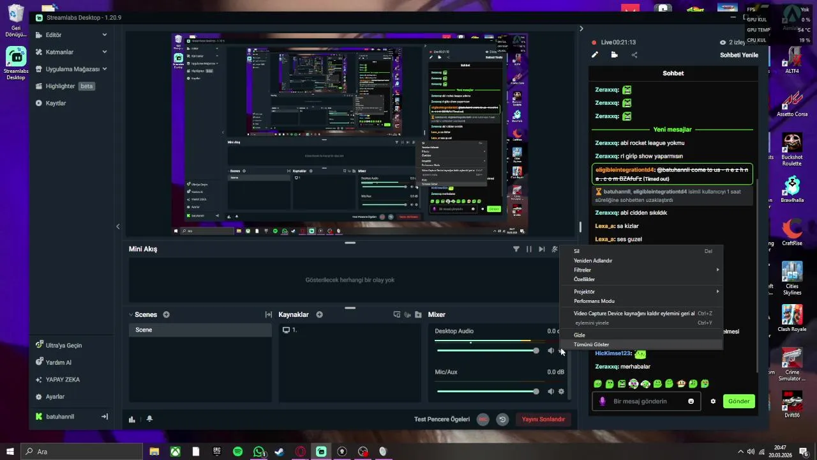817x460 pixels.
Task: Toggle viewer count eye icon
Action: [x=723, y=42]
